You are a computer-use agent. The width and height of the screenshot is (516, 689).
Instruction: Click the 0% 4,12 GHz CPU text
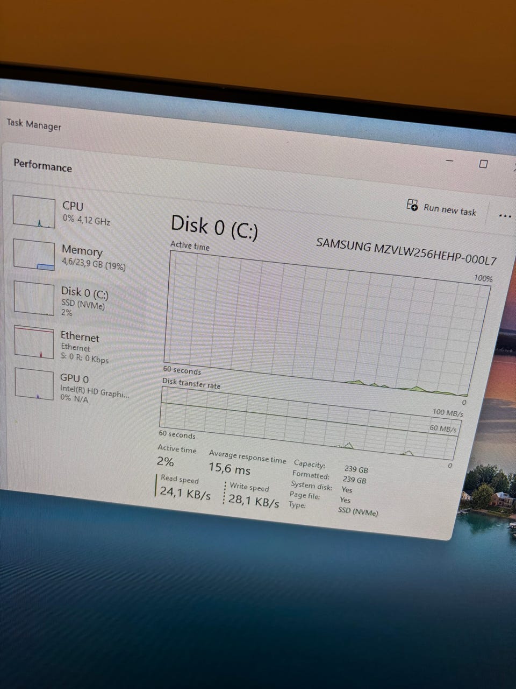pos(86,220)
